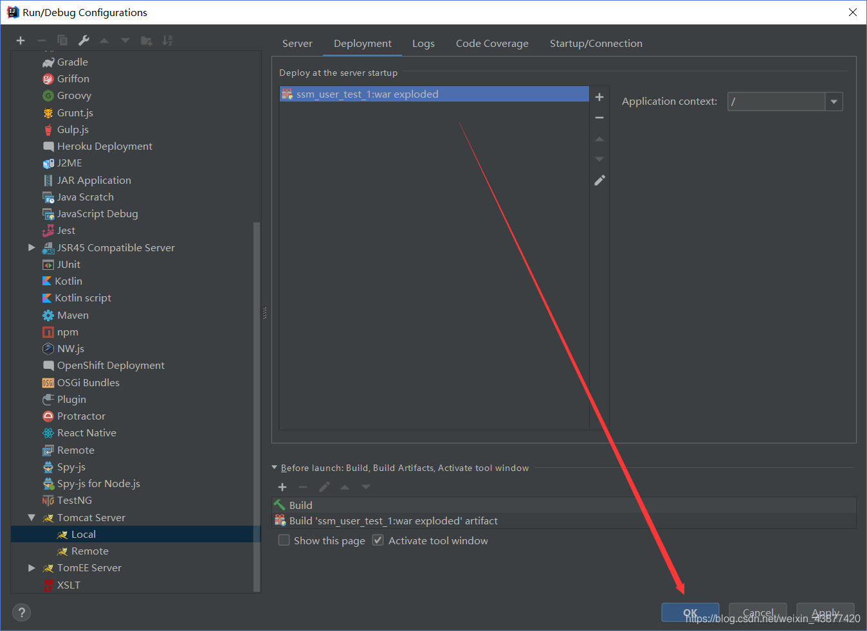The image size is (867, 631).
Task: Sort configurations alphabetically icon
Action: [167, 40]
